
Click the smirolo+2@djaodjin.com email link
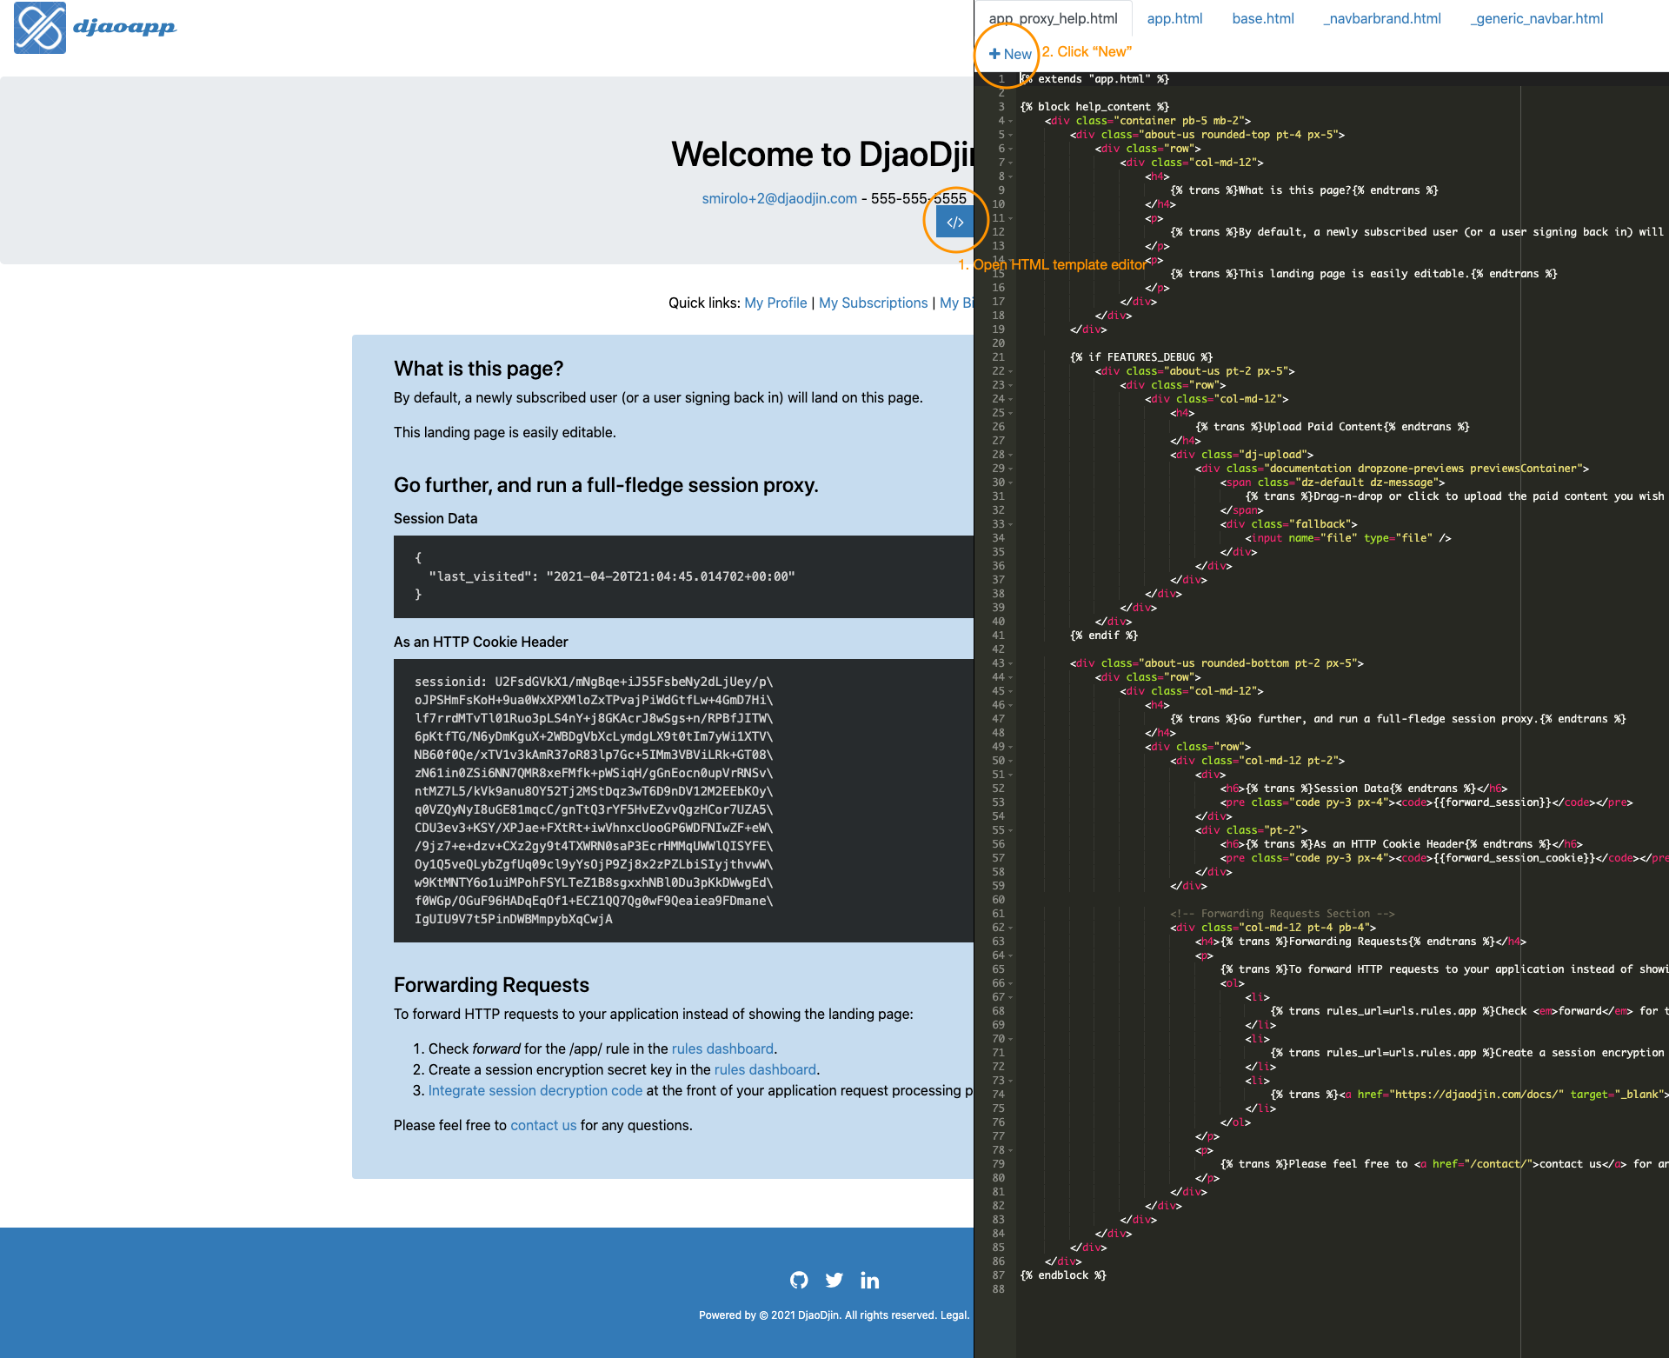780,198
